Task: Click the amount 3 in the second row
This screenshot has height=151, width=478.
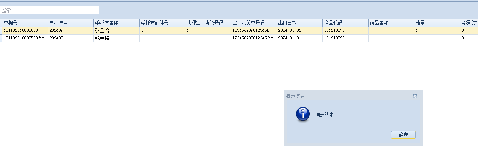Action: point(462,38)
